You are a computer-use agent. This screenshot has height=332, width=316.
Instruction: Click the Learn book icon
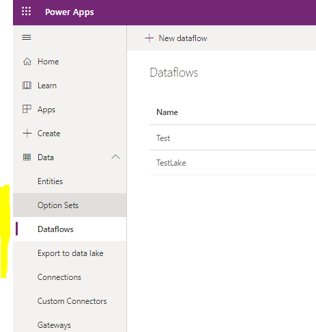27,86
